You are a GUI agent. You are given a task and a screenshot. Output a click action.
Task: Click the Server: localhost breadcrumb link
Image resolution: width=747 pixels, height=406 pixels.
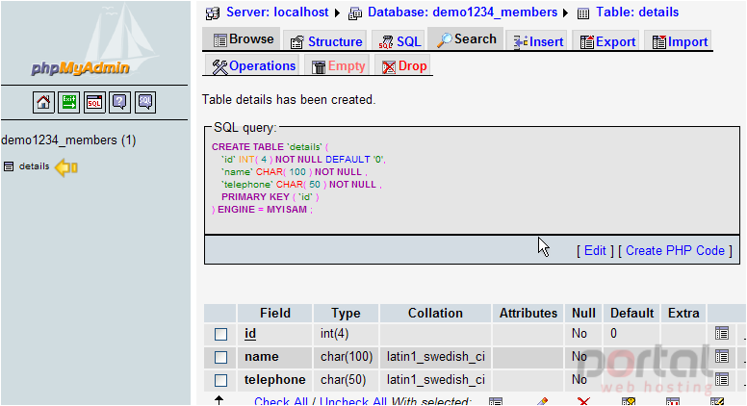tap(277, 13)
